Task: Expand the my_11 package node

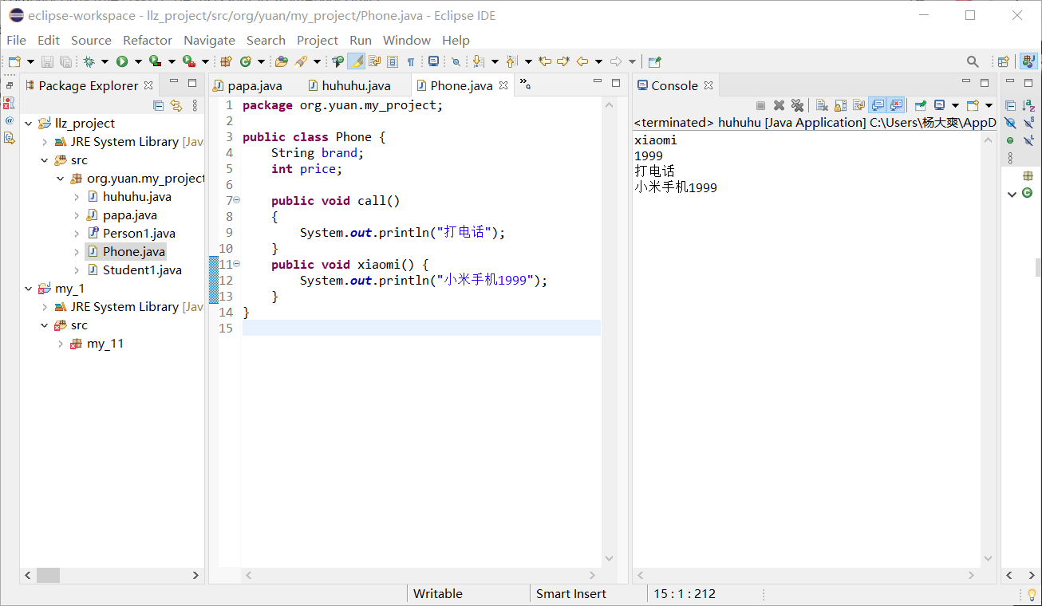Action: [x=61, y=344]
